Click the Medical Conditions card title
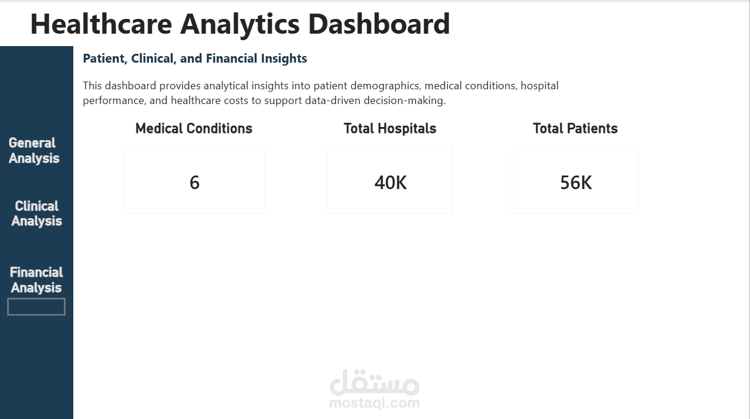This screenshot has height=419, width=750. pos(194,128)
